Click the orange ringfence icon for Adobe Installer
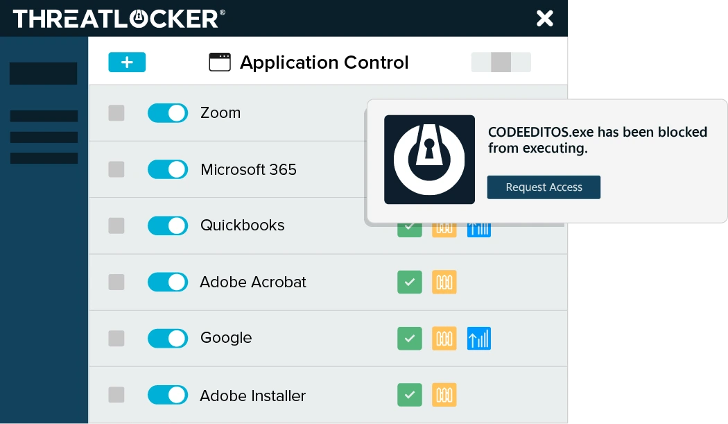This screenshot has width=728, height=424. 444,395
